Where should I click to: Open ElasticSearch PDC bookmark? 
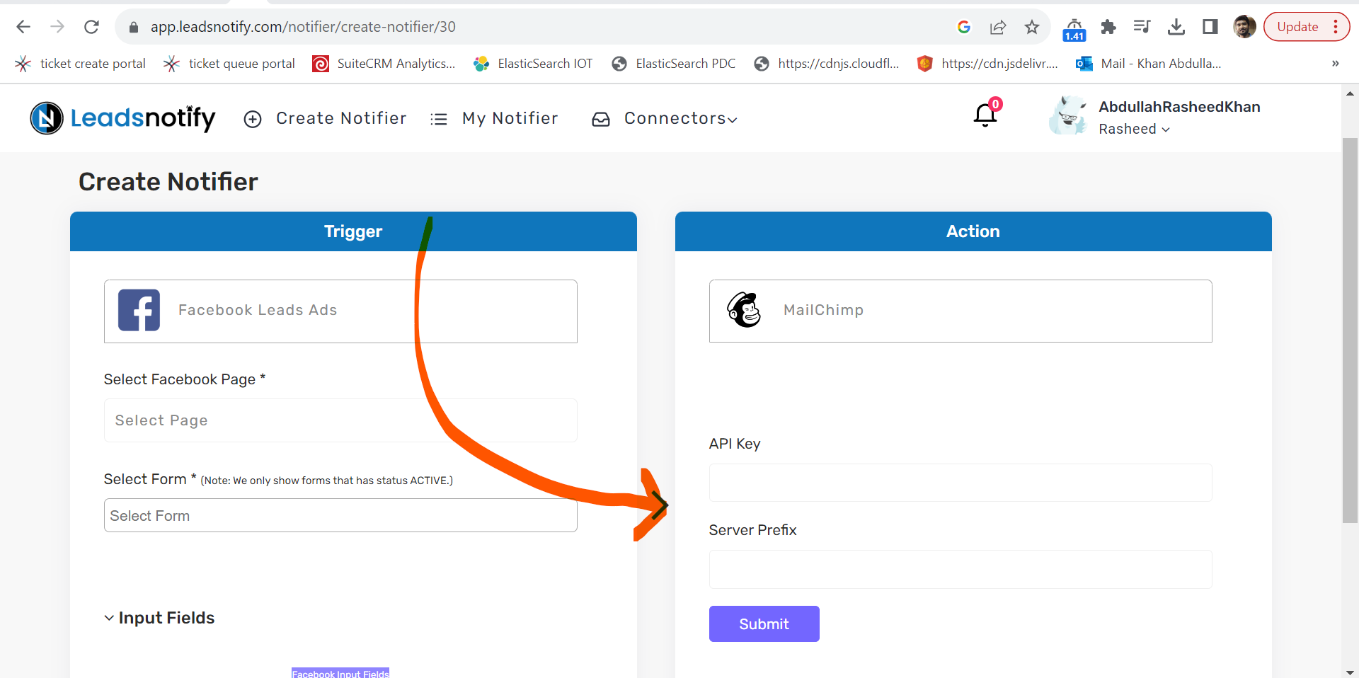674,64
